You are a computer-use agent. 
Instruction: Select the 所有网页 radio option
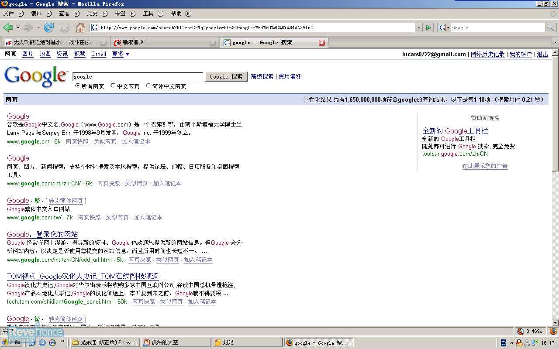(x=78, y=86)
